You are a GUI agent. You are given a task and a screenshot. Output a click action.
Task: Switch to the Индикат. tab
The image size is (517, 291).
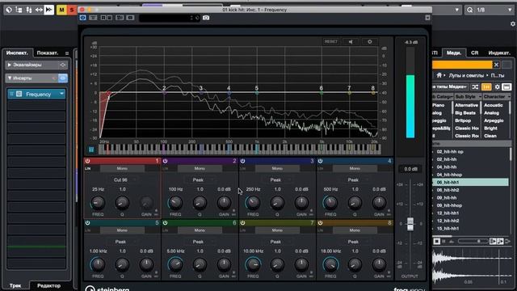point(499,53)
